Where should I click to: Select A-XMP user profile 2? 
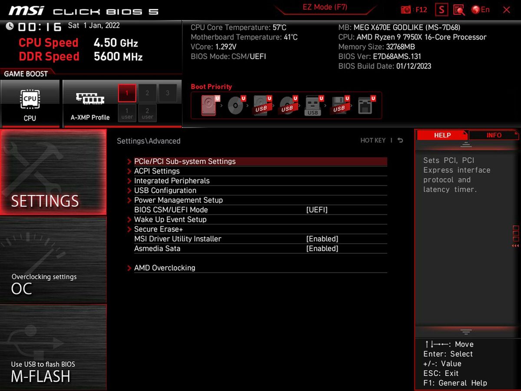[148, 113]
